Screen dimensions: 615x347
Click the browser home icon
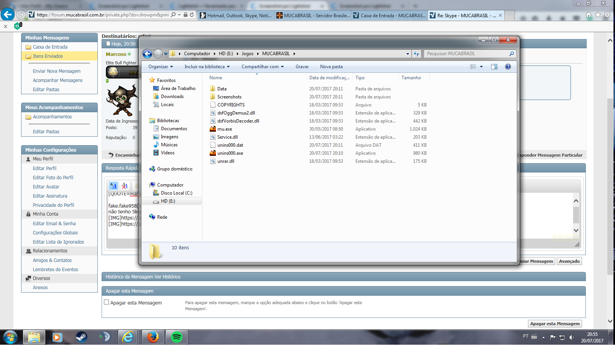pos(588,15)
